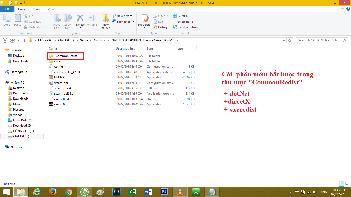Open Paint from the taskbar
Image resolution: width=351 pixels, height=197 pixels.
100,192
